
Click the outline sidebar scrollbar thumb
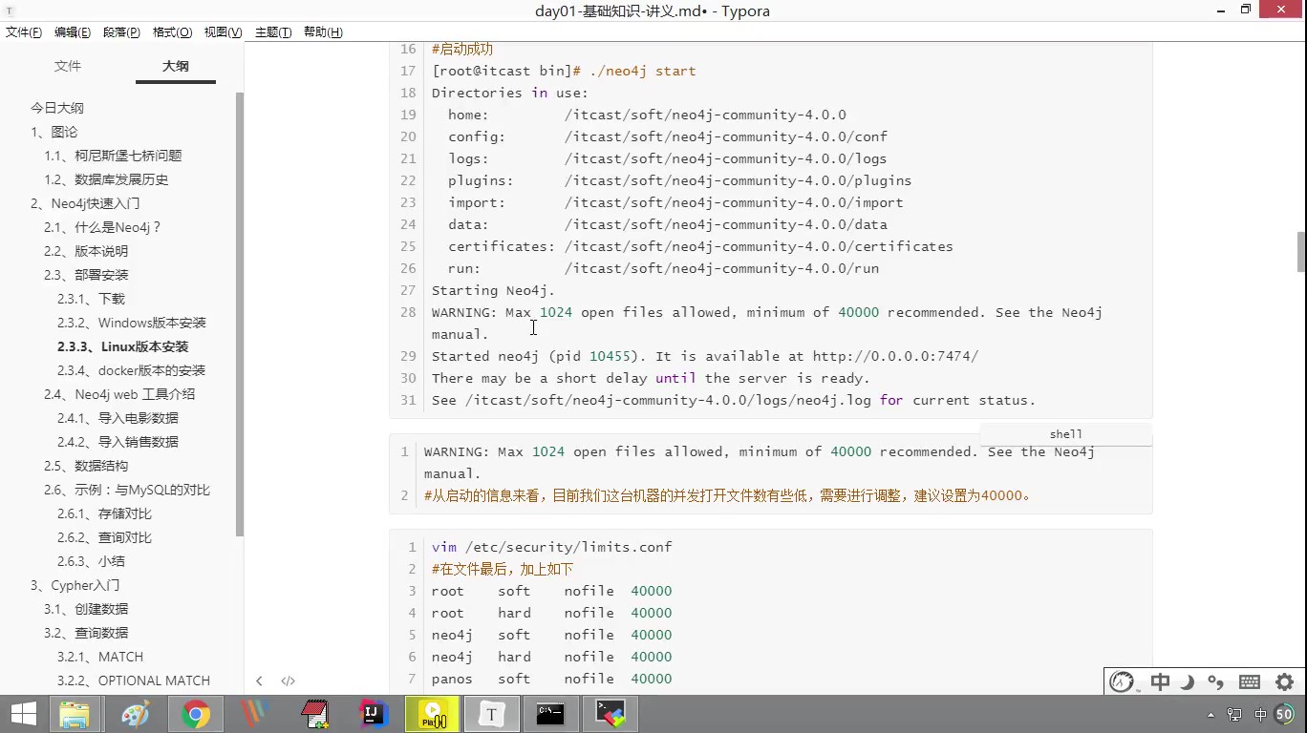pos(240,315)
